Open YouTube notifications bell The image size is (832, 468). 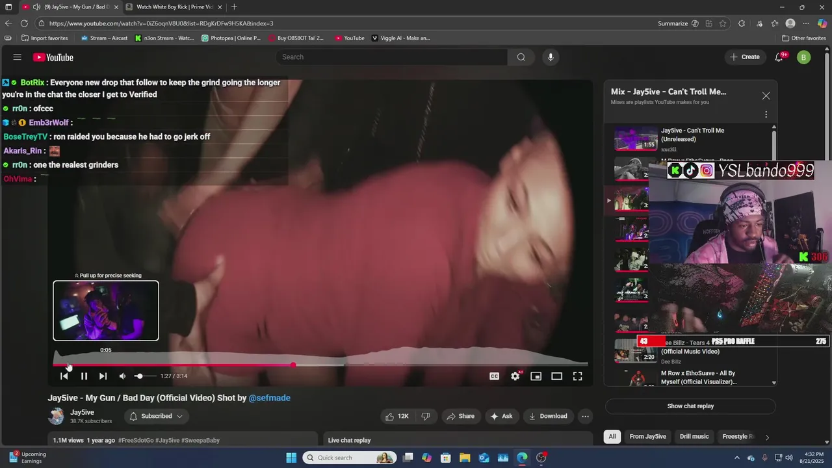point(779,57)
